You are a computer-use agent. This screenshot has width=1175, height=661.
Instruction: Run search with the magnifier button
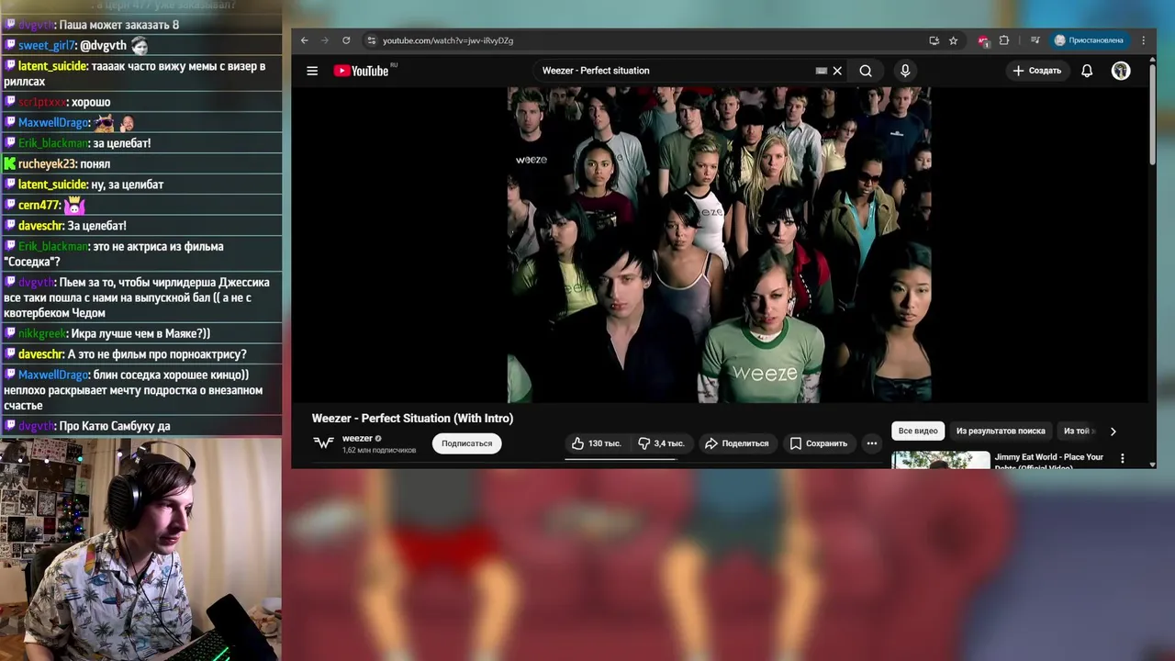(x=866, y=71)
